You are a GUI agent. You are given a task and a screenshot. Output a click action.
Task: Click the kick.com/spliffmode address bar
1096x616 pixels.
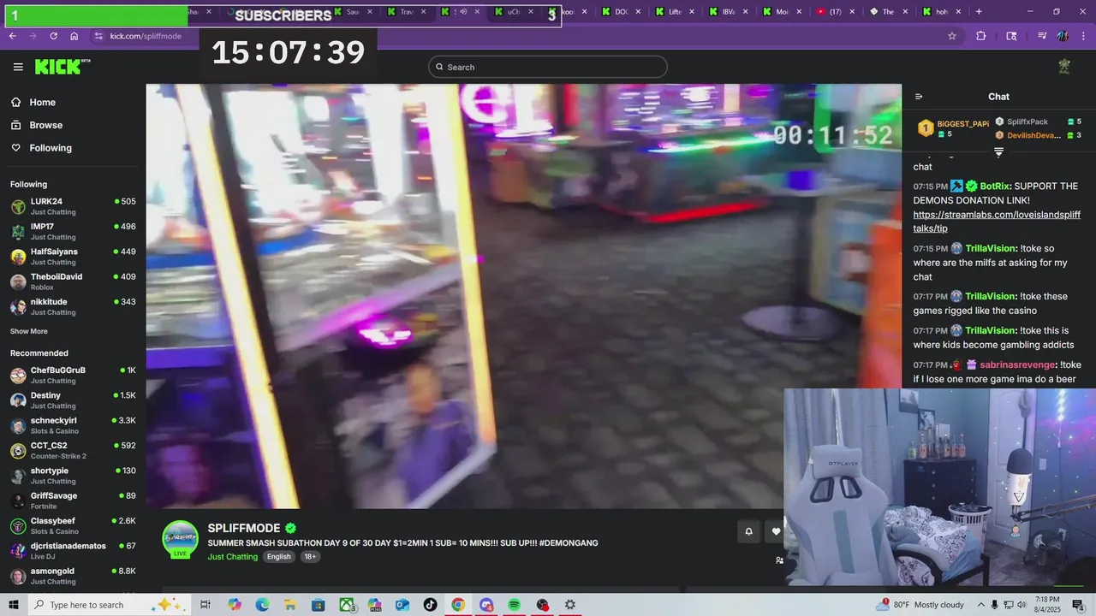tap(146, 36)
